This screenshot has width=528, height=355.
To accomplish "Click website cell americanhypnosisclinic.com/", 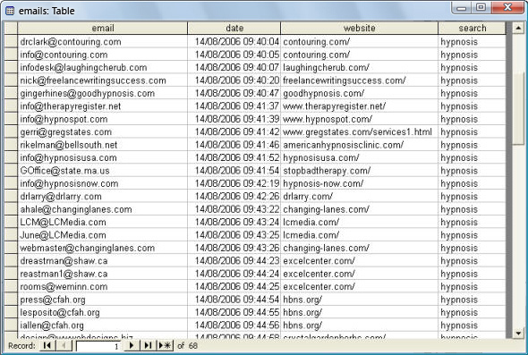I will [359, 145].
